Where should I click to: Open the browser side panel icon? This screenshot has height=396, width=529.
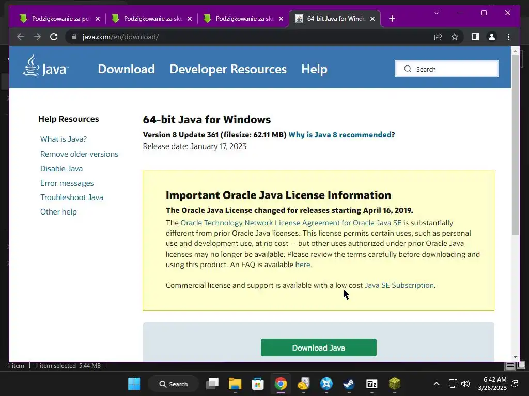(x=475, y=37)
